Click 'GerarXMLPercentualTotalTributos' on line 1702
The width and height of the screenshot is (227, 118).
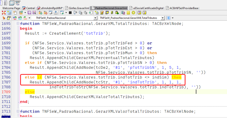click(114, 58)
